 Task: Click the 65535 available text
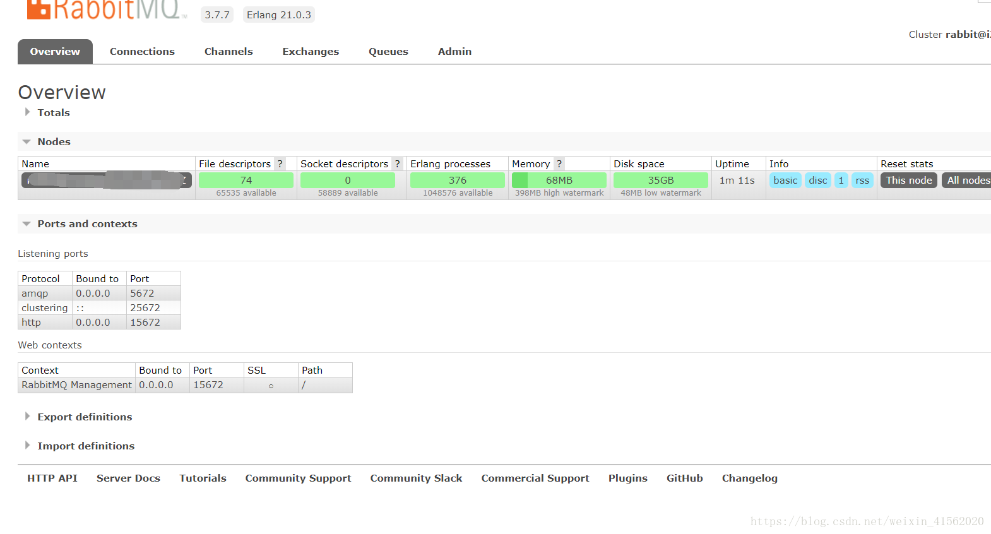click(x=246, y=193)
